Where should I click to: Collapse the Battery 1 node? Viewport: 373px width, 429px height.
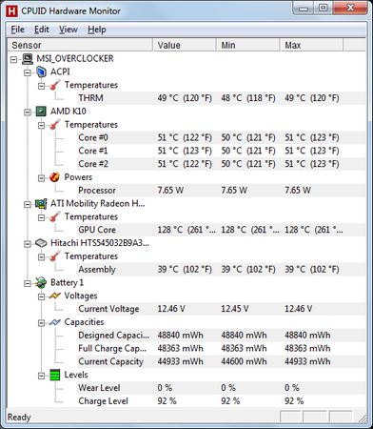pyautogui.click(x=28, y=283)
